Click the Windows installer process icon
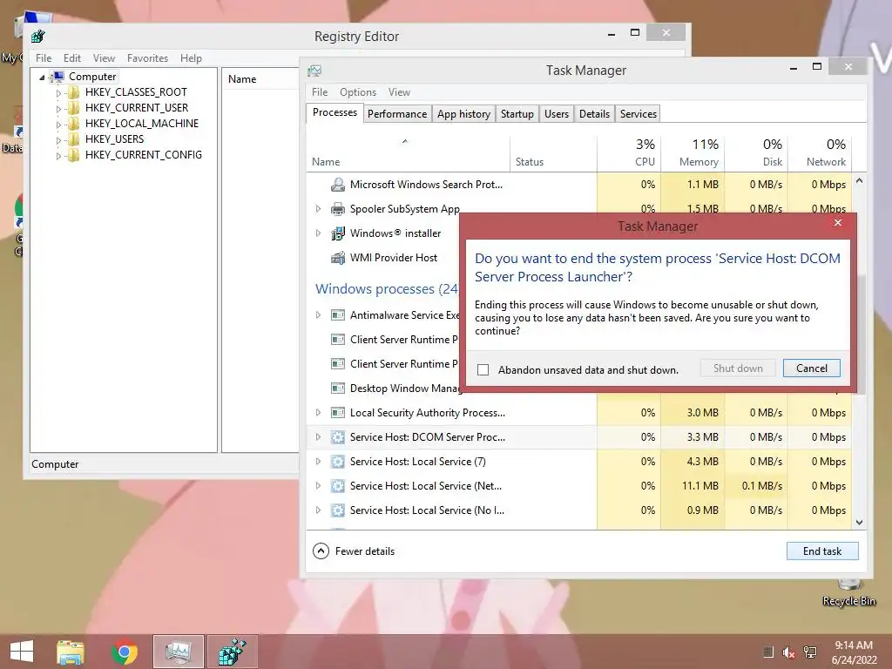The width and height of the screenshot is (892, 669). point(338,233)
